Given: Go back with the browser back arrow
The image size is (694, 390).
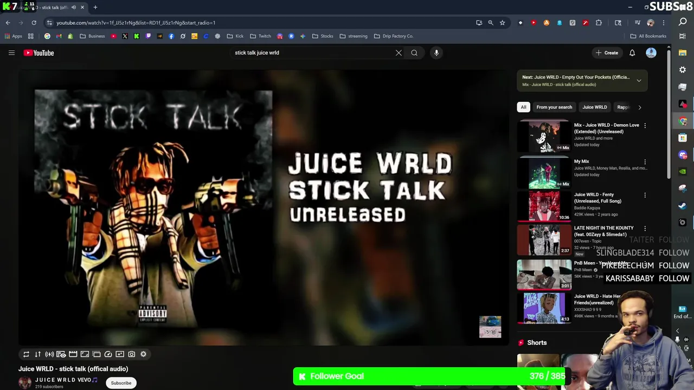Looking at the screenshot, I should point(8,23).
